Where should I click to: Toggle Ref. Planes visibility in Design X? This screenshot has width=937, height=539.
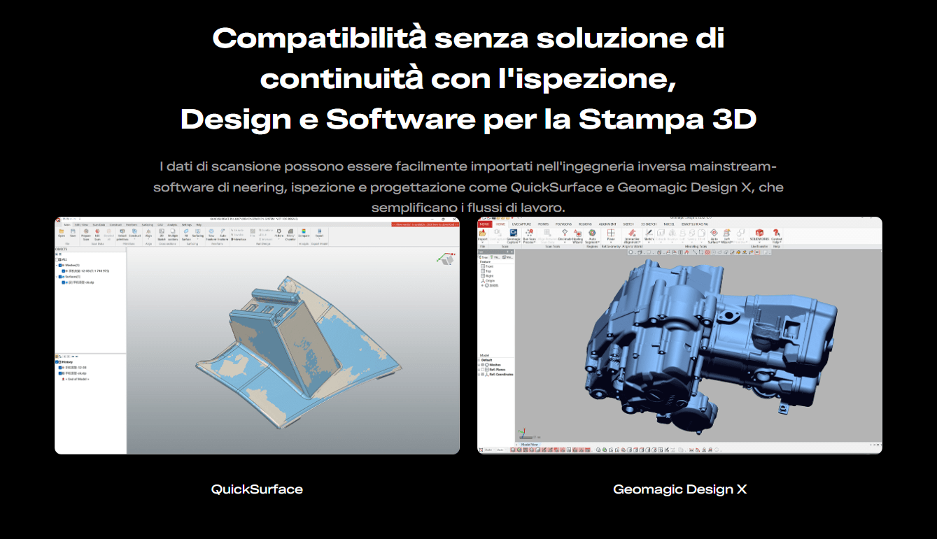pyautogui.click(x=483, y=370)
